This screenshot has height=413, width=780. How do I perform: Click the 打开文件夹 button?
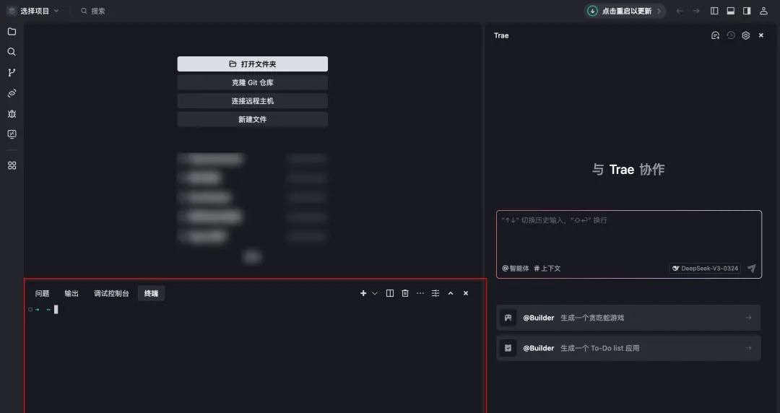click(252, 64)
